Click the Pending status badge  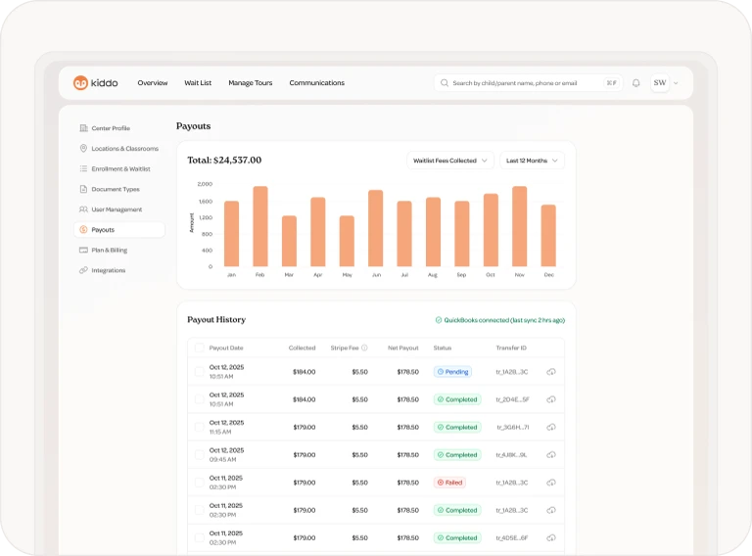452,371
